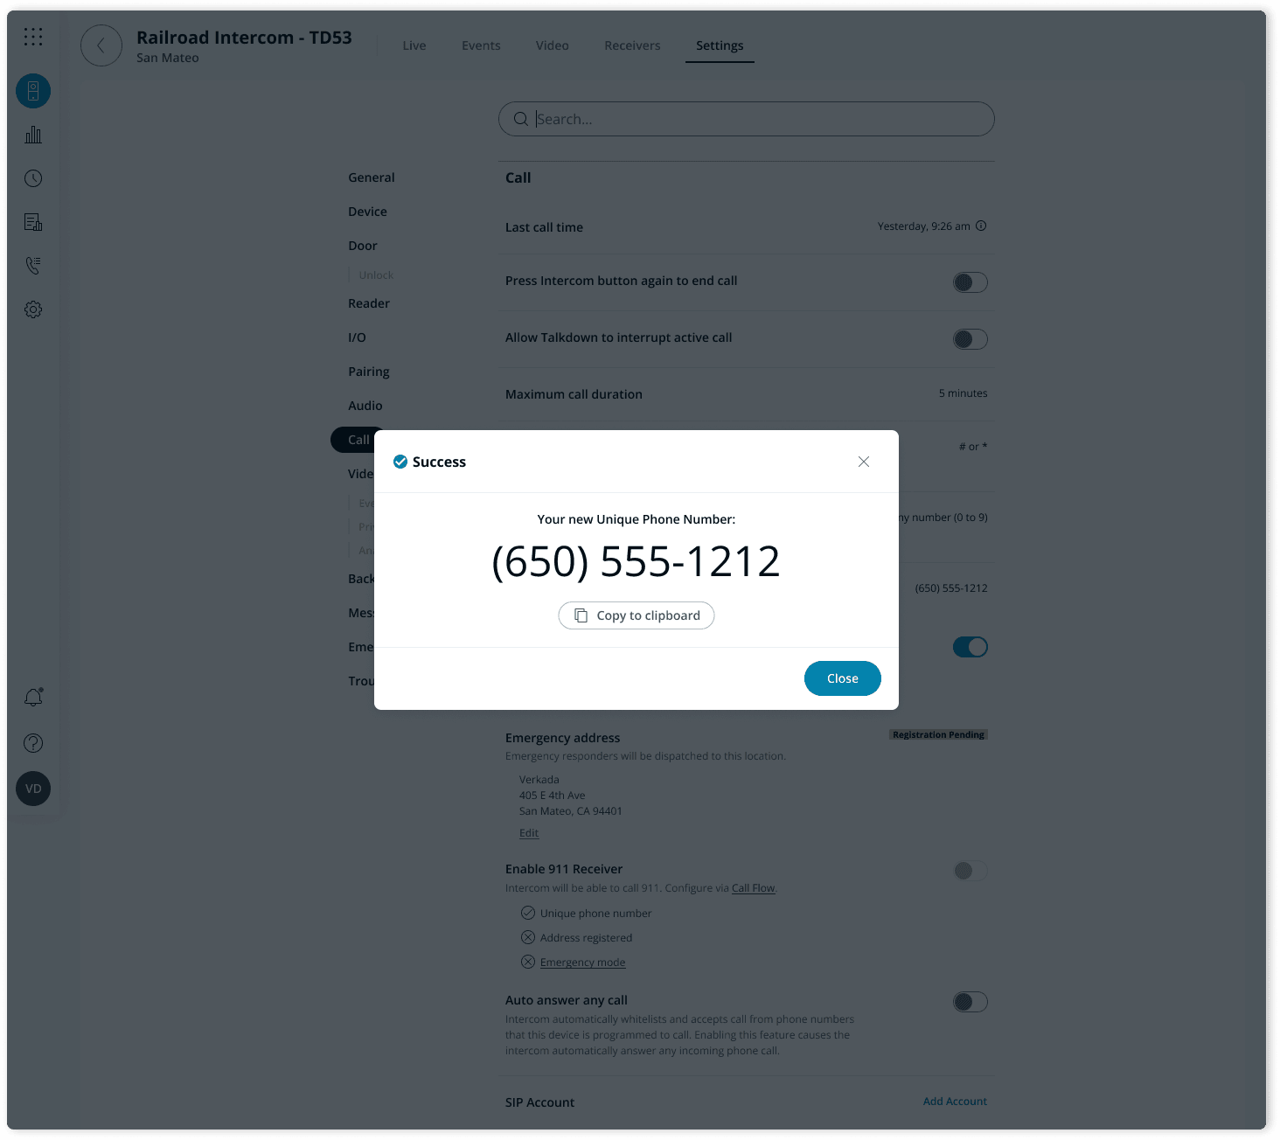Viewport: 1280px width, 1140px height.
Task: Open the notifications bell icon
Action: click(33, 698)
